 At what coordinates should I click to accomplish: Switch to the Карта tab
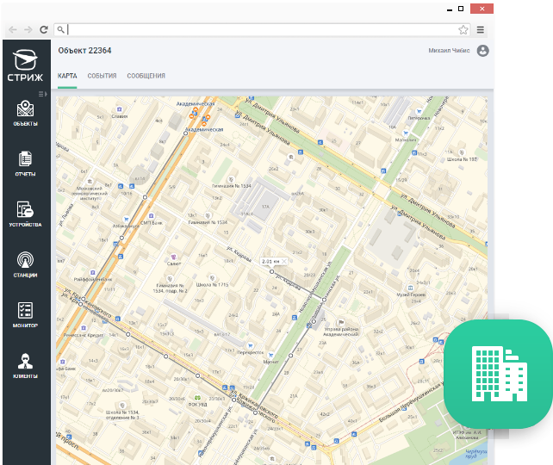(67, 76)
